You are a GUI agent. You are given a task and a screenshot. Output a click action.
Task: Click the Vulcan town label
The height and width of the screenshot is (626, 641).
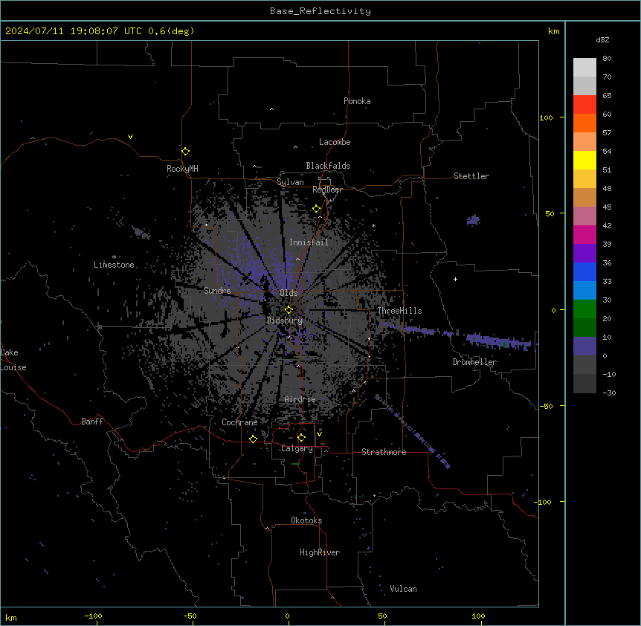point(403,589)
